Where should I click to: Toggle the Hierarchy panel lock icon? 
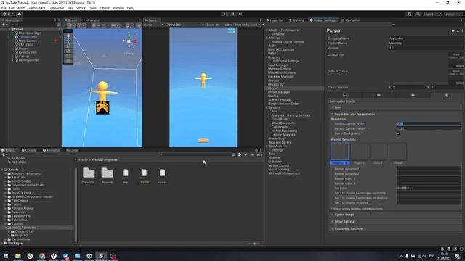pos(54,20)
